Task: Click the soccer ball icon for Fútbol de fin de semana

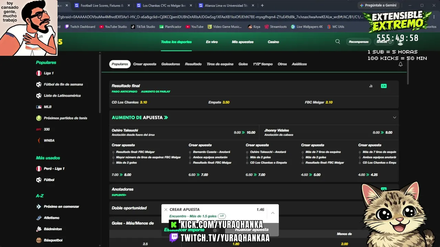Action: coord(39,84)
